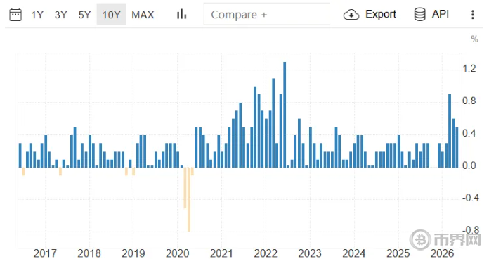Viewport: 489px width, 259px height.
Task: Click the 2023 x-axis label
Action: coord(310,253)
